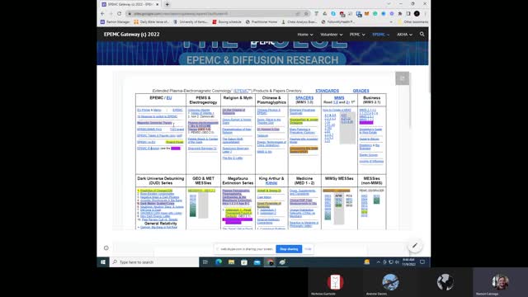Open File Explorer from the taskbar
Image resolution: width=528 pixels, height=297 pixels.
(x=231, y=262)
